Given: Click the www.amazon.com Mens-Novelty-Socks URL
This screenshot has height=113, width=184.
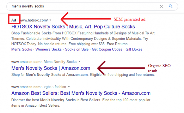Looking at the screenshot, I should coord(44,62).
